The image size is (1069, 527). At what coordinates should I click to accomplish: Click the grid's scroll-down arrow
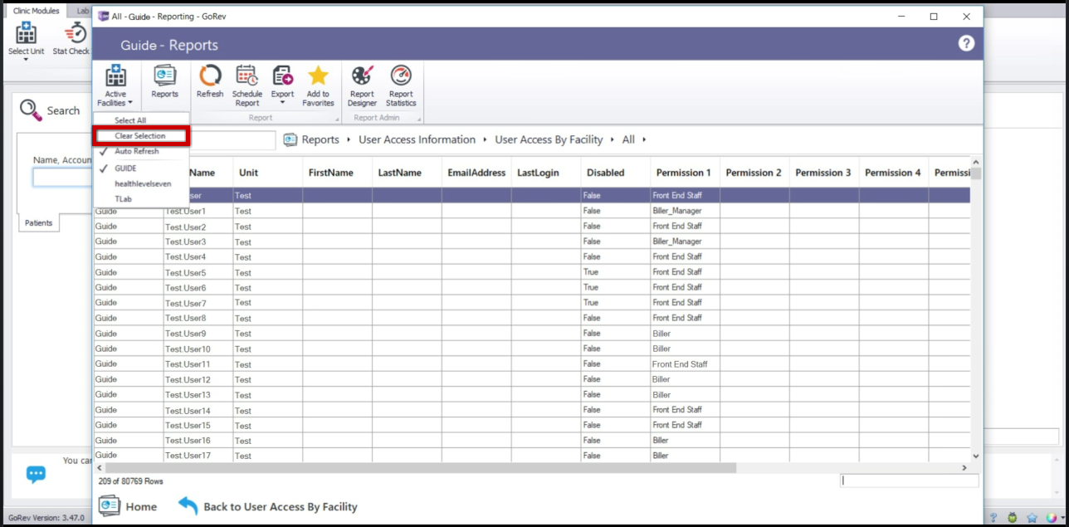pos(975,456)
